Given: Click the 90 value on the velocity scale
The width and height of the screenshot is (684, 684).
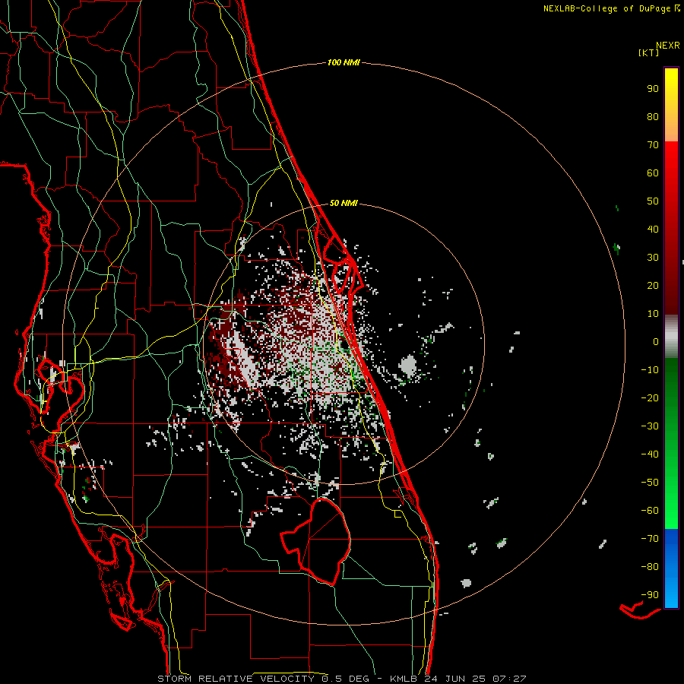Looking at the screenshot, I should [x=653, y=89].
